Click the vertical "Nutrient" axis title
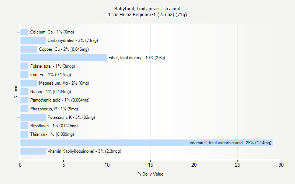The image size is (295, 184). [x=15, y=91]
